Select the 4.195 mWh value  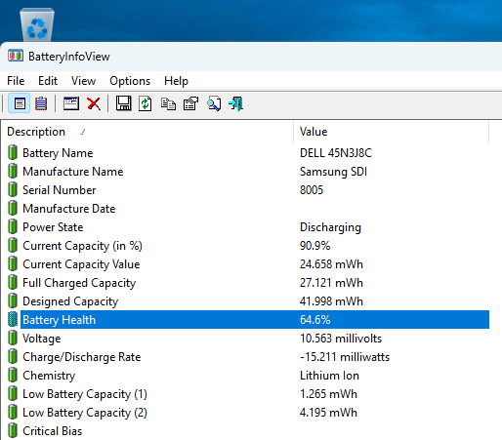click(328, 413)
